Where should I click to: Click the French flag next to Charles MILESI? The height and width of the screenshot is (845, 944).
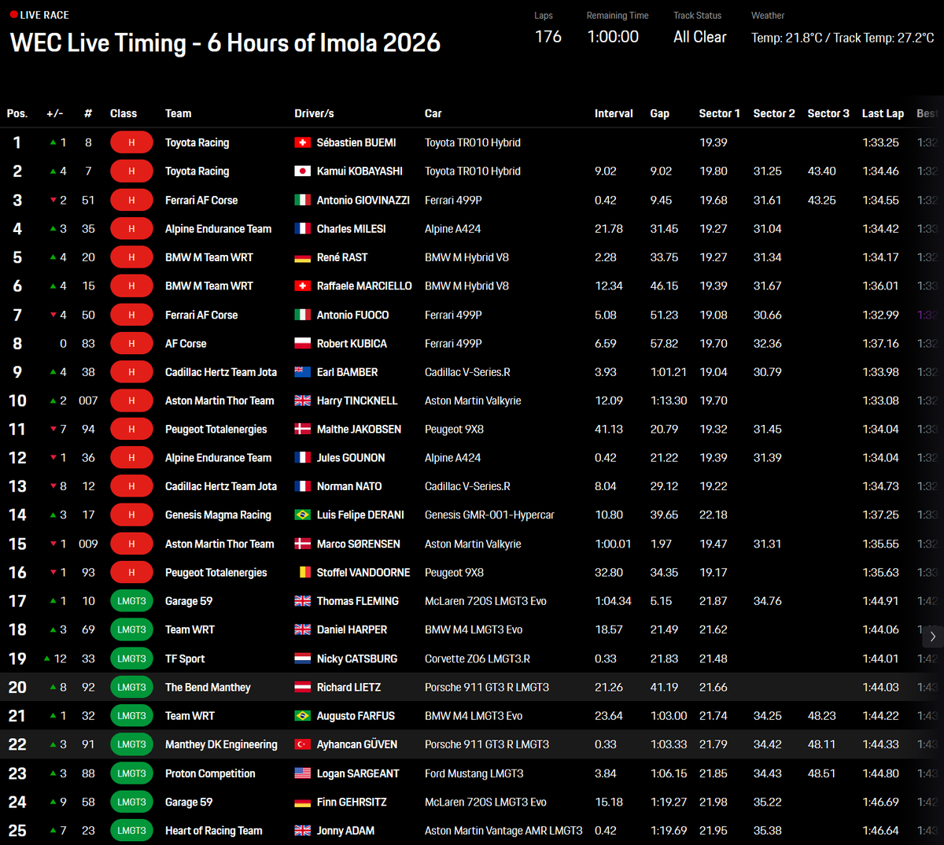point(302,228)
